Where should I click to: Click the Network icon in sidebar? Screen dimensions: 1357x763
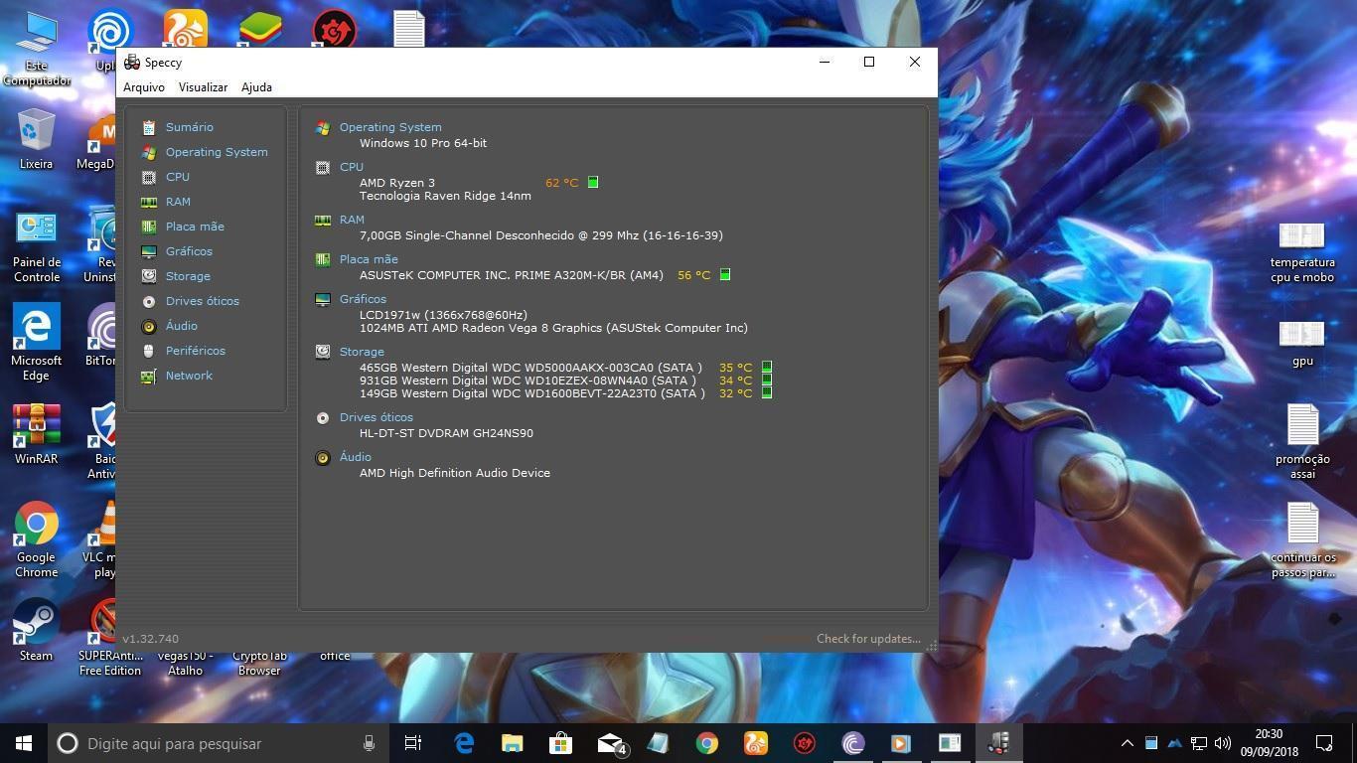tap(149, 376)
